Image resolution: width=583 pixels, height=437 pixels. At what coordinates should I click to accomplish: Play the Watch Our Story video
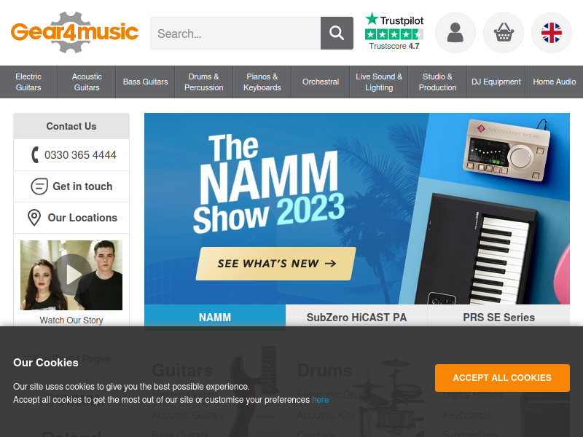tap(71, 275)
